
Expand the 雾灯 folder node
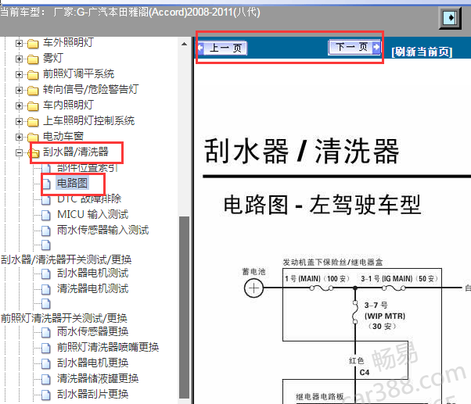(x=19, y=59)
